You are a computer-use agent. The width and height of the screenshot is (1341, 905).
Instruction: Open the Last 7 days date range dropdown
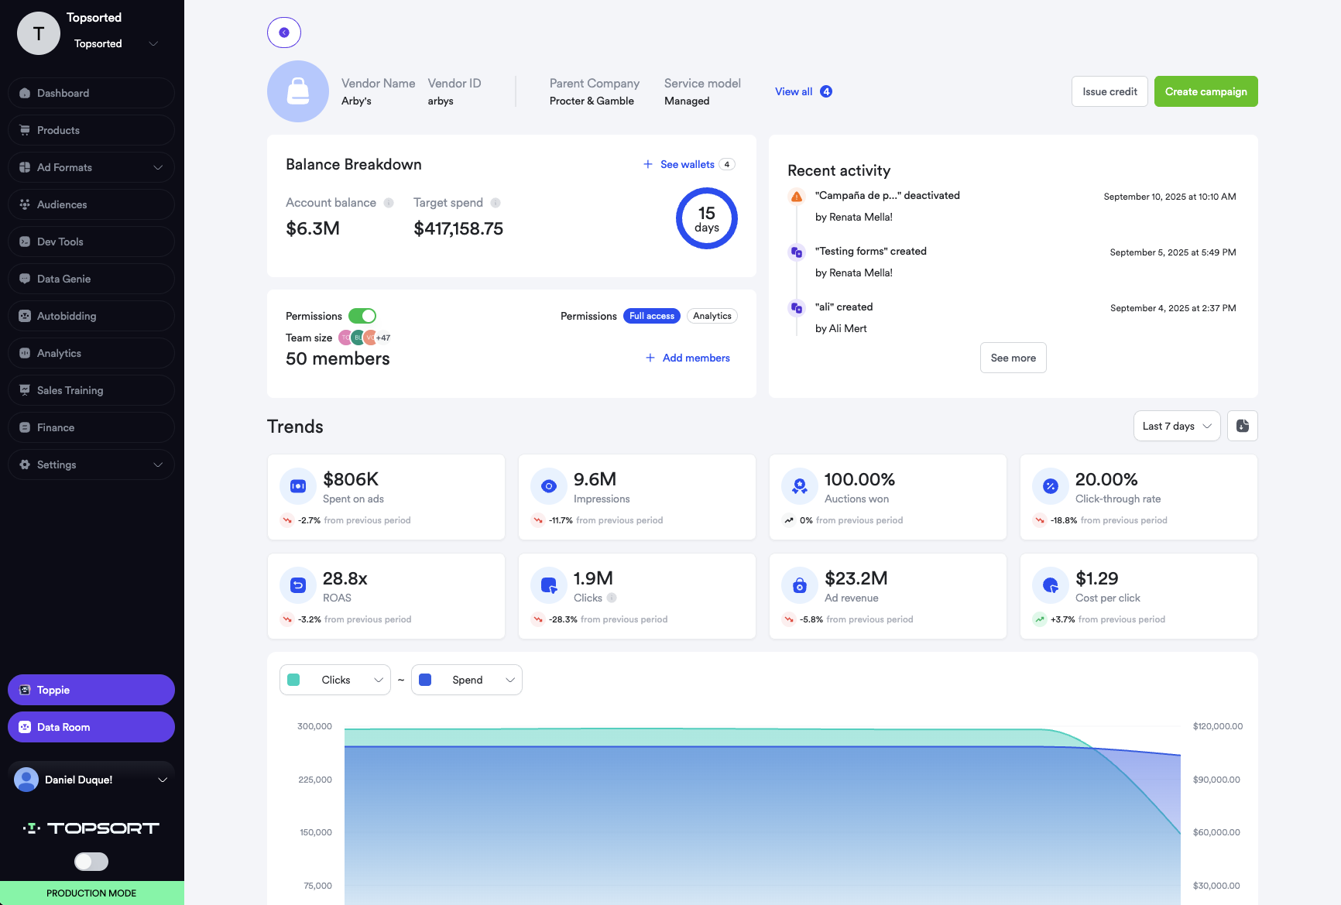click(1176, 426)
